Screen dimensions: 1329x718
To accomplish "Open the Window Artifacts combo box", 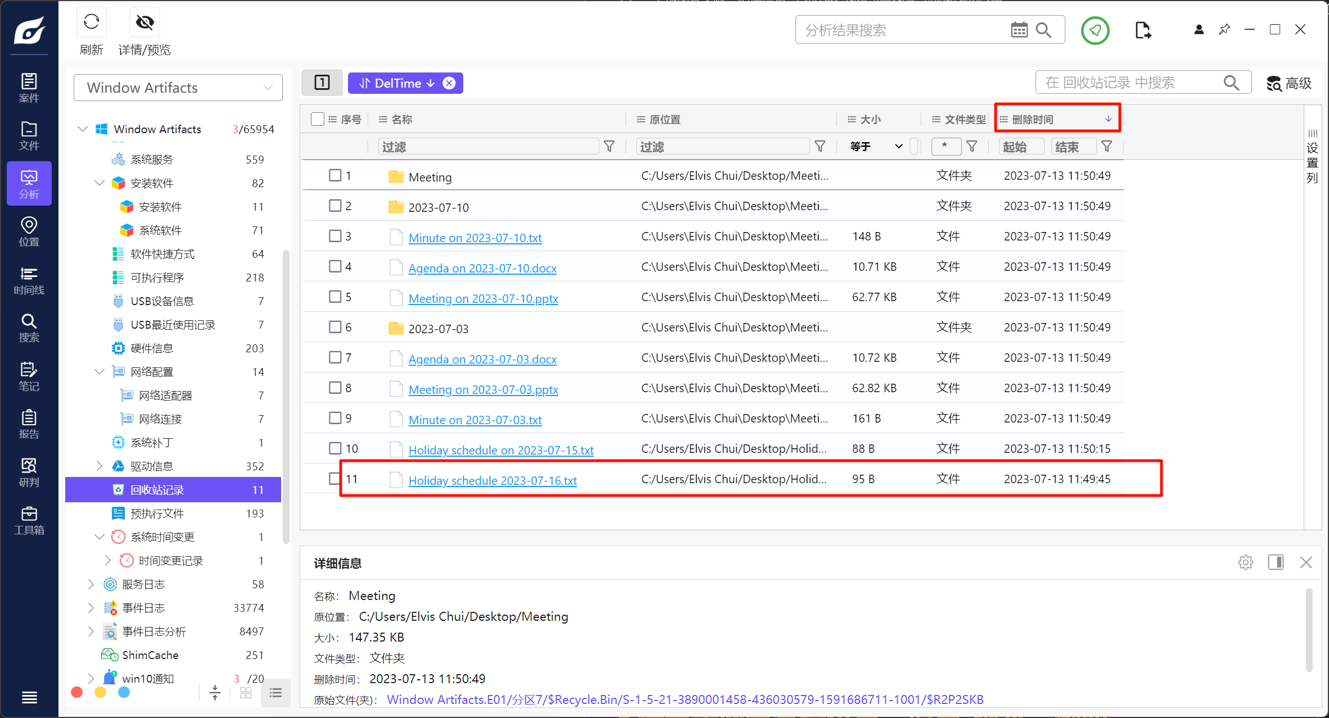I will click(x=178, y=88).
